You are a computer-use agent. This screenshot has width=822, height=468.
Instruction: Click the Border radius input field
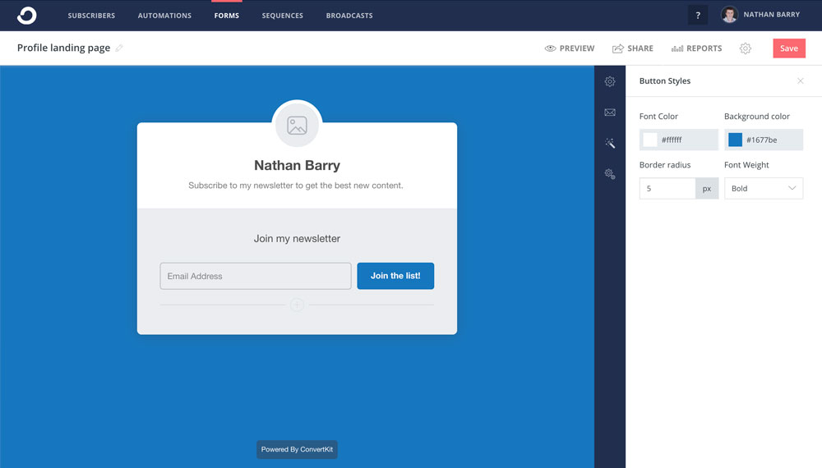(x=667, y=188)
